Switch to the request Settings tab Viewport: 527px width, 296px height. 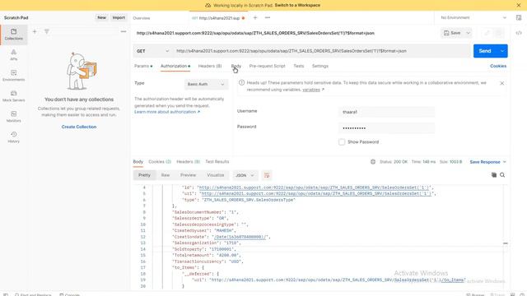click(x=320, y=66)
